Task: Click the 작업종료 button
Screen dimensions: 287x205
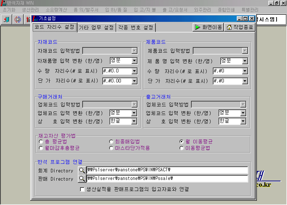Action: click(x=239, y=27)
